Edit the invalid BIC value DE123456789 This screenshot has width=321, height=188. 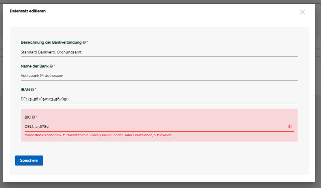click(x=152, y=127)
